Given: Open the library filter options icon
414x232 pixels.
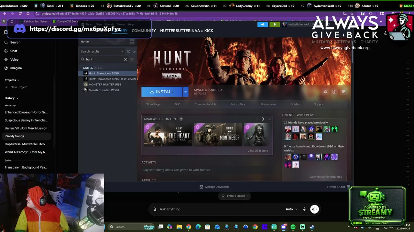Looking at the screenshot, I should click(x=132, y=59).
